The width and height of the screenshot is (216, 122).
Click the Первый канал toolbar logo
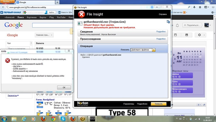tap(11, 12)
